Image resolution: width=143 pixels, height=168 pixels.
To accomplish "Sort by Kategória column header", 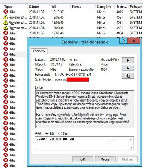I will pyautogui.click(x=105, y=7).
